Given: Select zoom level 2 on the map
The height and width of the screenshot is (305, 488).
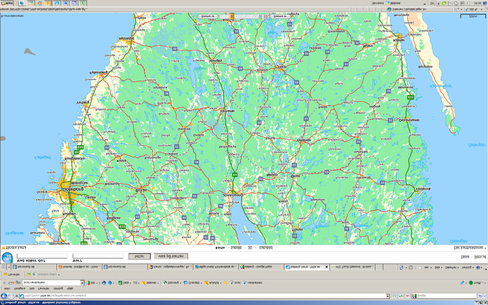Looking at the screenshot, I should (x=227, y=17).
